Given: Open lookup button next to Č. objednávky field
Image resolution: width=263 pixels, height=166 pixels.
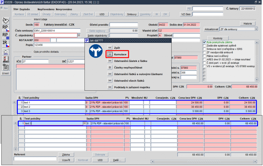Looking at the screenshot, I should pos(79,35).
